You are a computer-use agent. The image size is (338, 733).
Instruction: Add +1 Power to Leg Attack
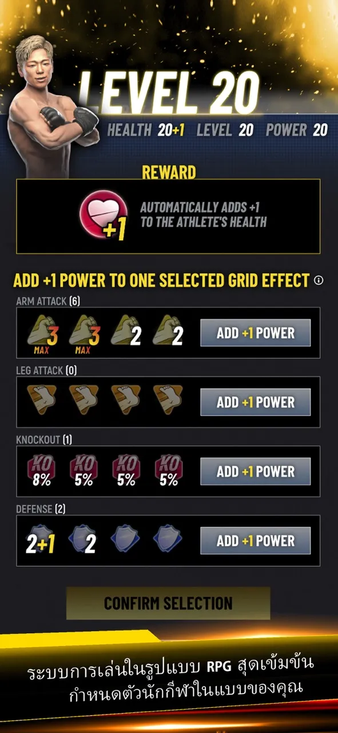[x=255, y=402]
